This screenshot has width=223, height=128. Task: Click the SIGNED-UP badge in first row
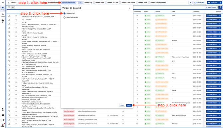click(x=159, y=16)
